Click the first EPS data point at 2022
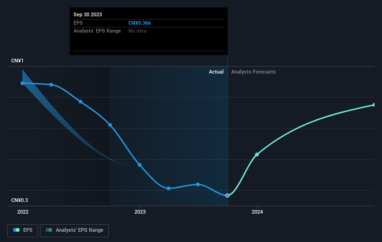The height and width of the screenshot is (242, 382). click(x=22, y=83)
